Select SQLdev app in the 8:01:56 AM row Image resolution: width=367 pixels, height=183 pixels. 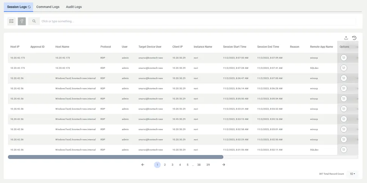(x=314, y=150)
